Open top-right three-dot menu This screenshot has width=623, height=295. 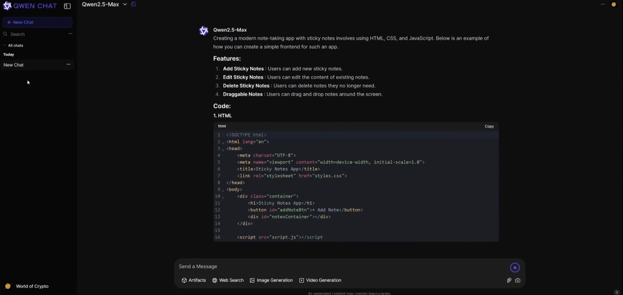603,4
